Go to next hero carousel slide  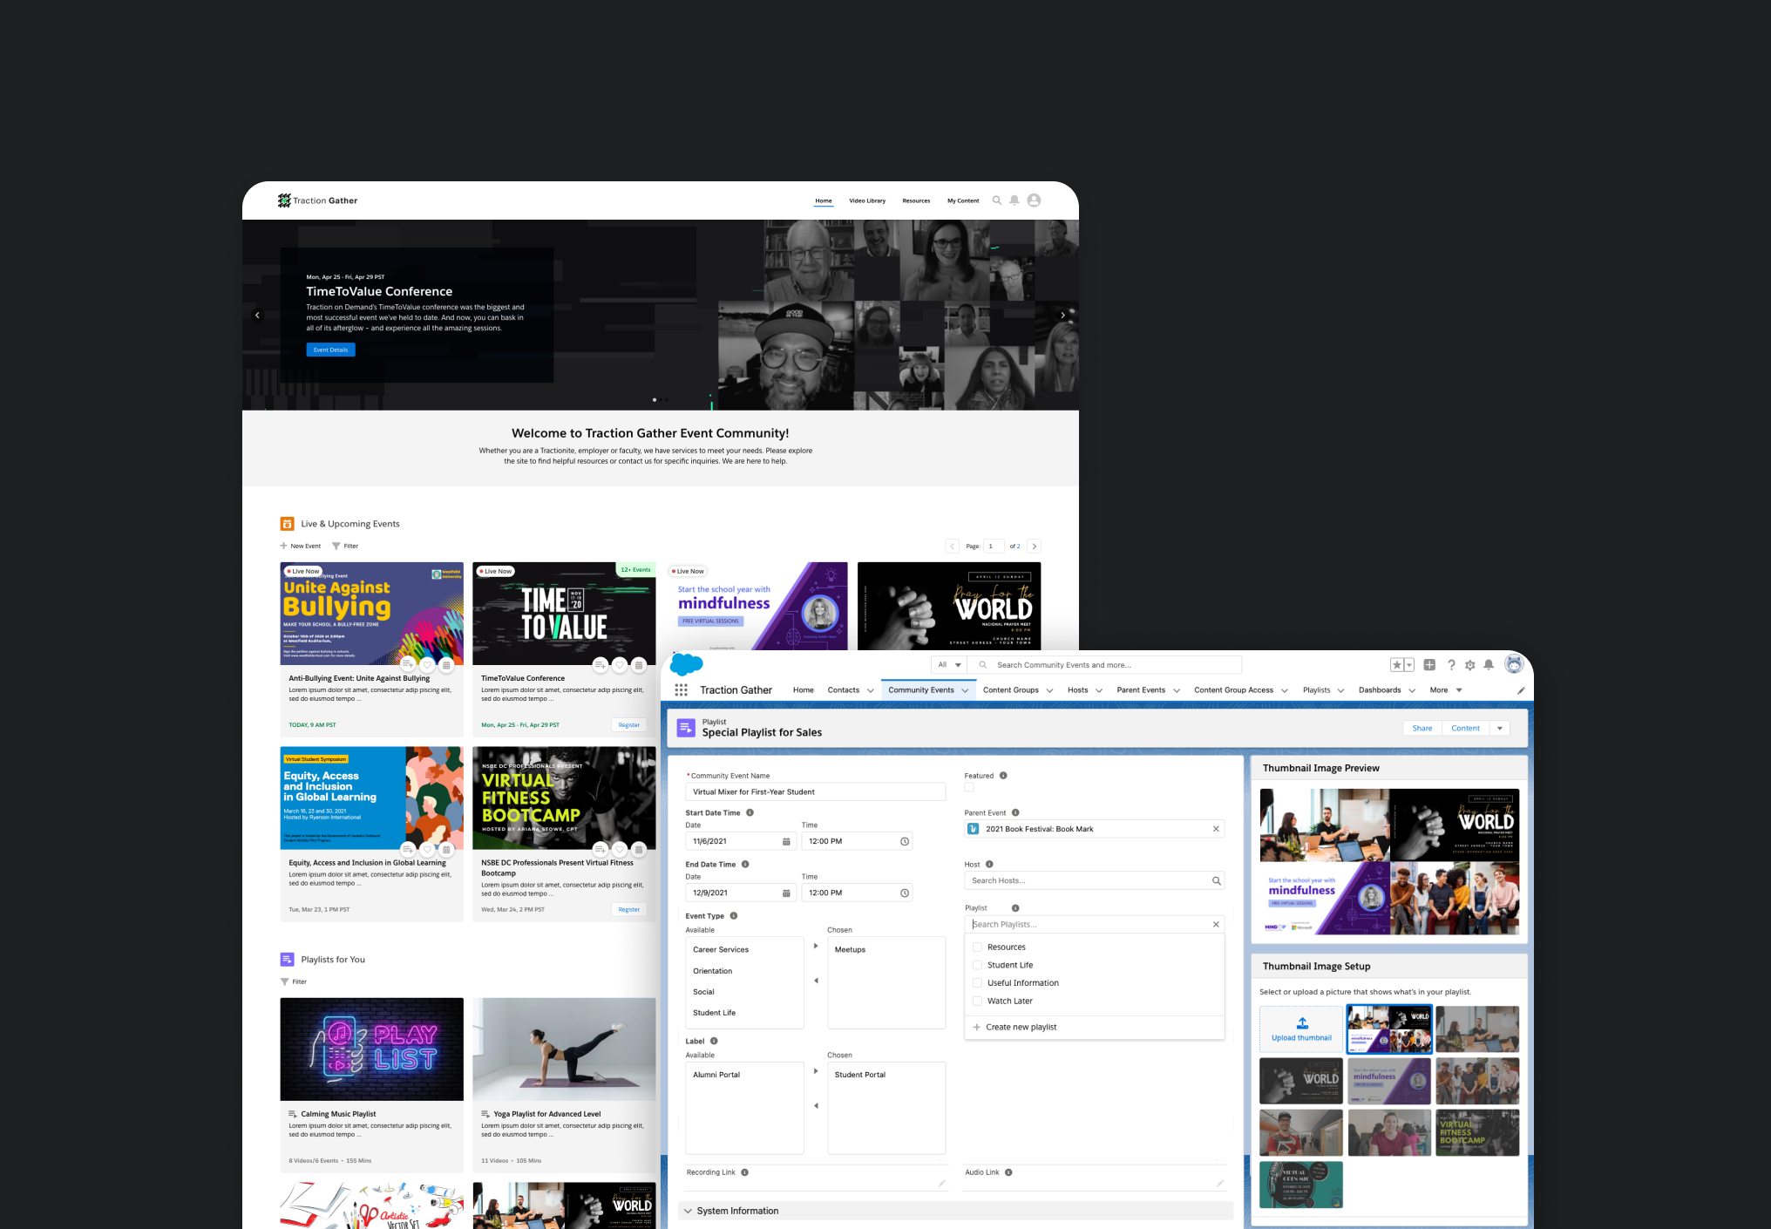[x=1062, y=315]
